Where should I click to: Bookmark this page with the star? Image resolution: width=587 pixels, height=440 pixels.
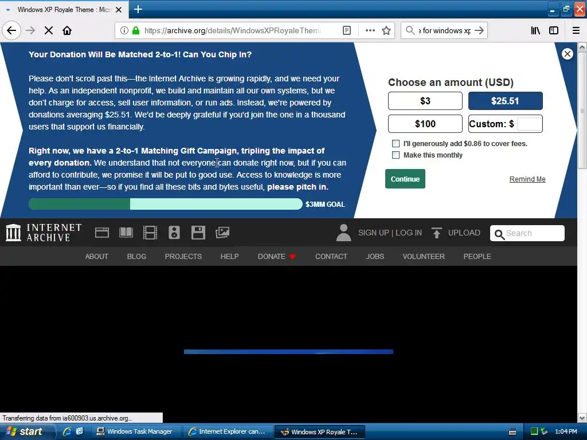[x=386, y=30]
